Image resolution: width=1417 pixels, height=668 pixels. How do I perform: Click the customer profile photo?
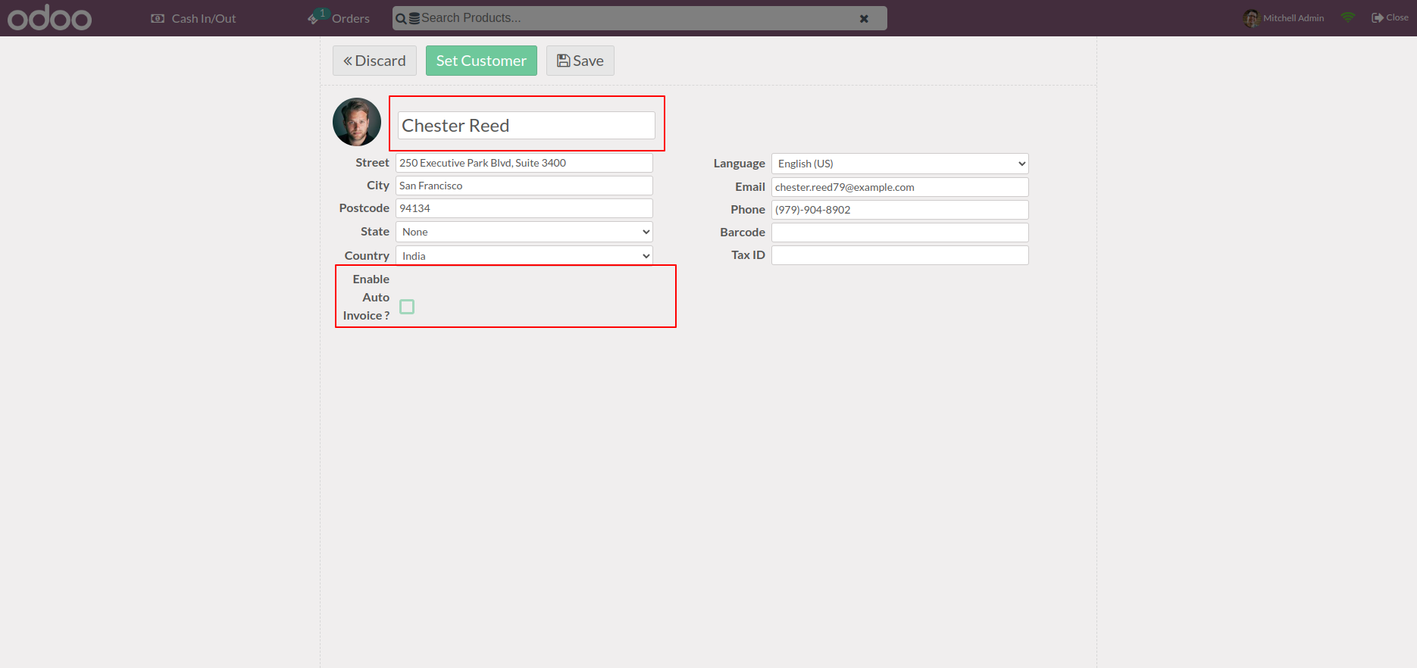[357, 122]
